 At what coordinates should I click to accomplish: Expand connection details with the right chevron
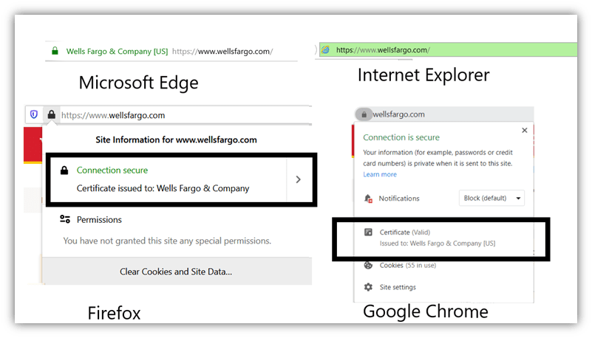pyautogui.click(x=299, y=179)
